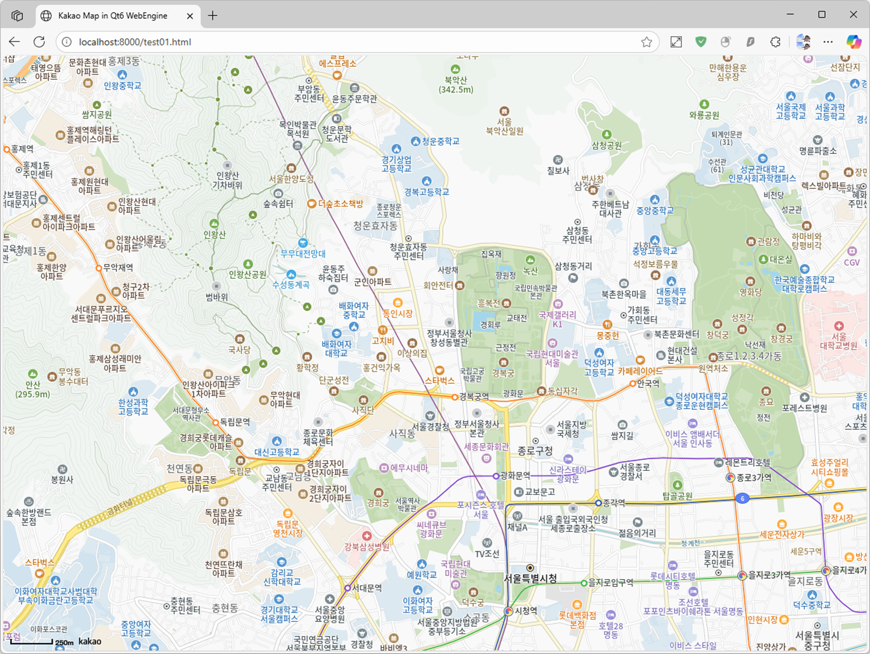Open the browser Extensions puzzle icon

coord(775,42)
